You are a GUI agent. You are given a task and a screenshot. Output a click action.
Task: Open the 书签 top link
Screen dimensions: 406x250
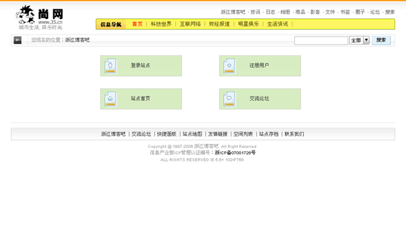[x=345, y=12]
